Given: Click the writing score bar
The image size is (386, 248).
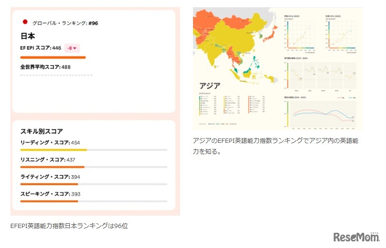Looking at the screenshot, I should pyautogui.click(x=94, y=184).
